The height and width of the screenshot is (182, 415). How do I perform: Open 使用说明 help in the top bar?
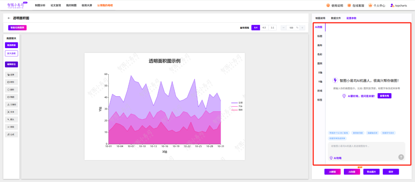335,5
